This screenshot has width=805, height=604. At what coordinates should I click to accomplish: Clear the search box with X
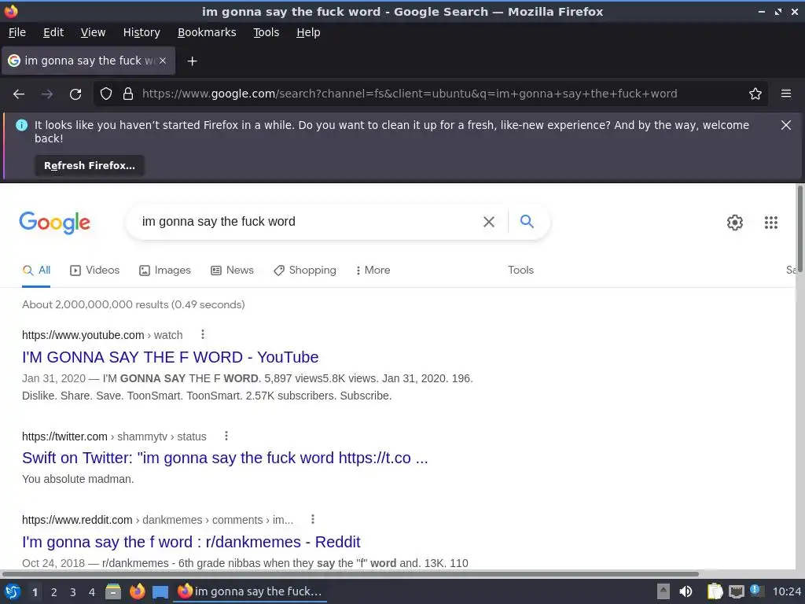tap(489, 222)
